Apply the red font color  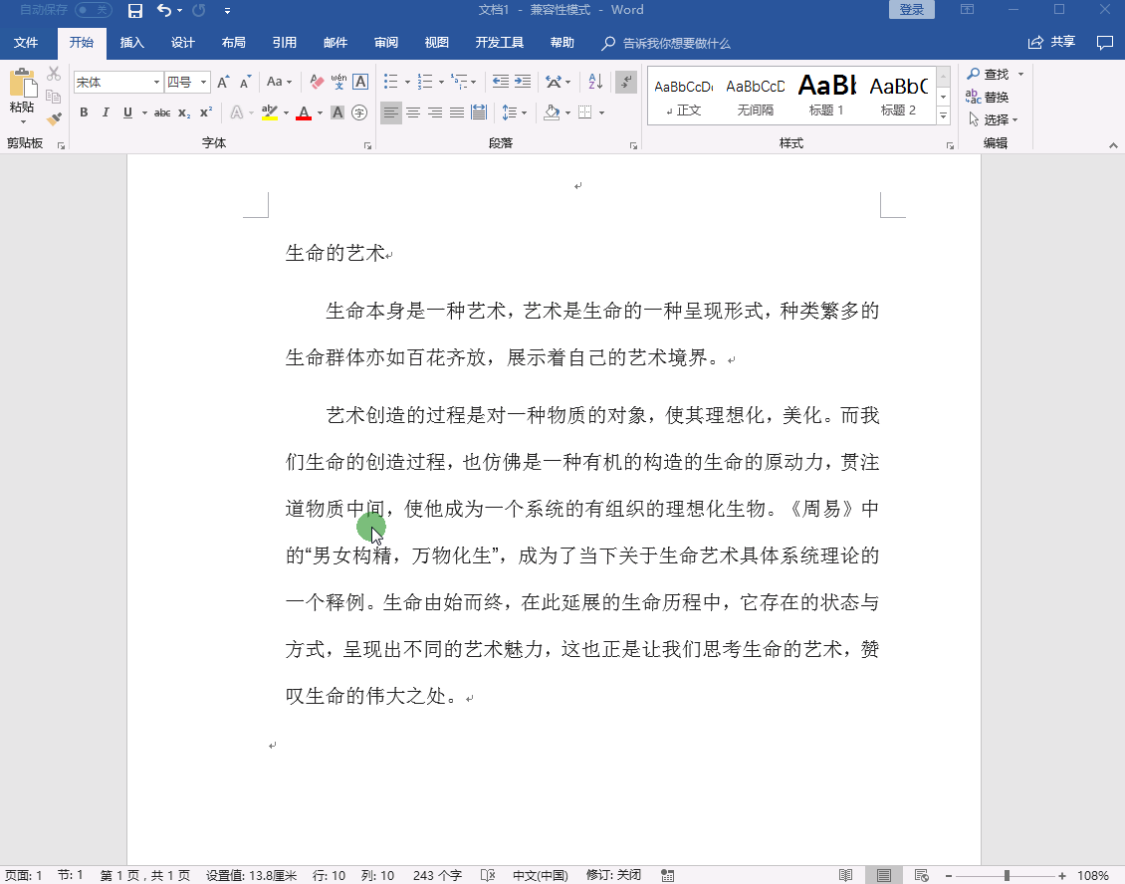(304, 112)
